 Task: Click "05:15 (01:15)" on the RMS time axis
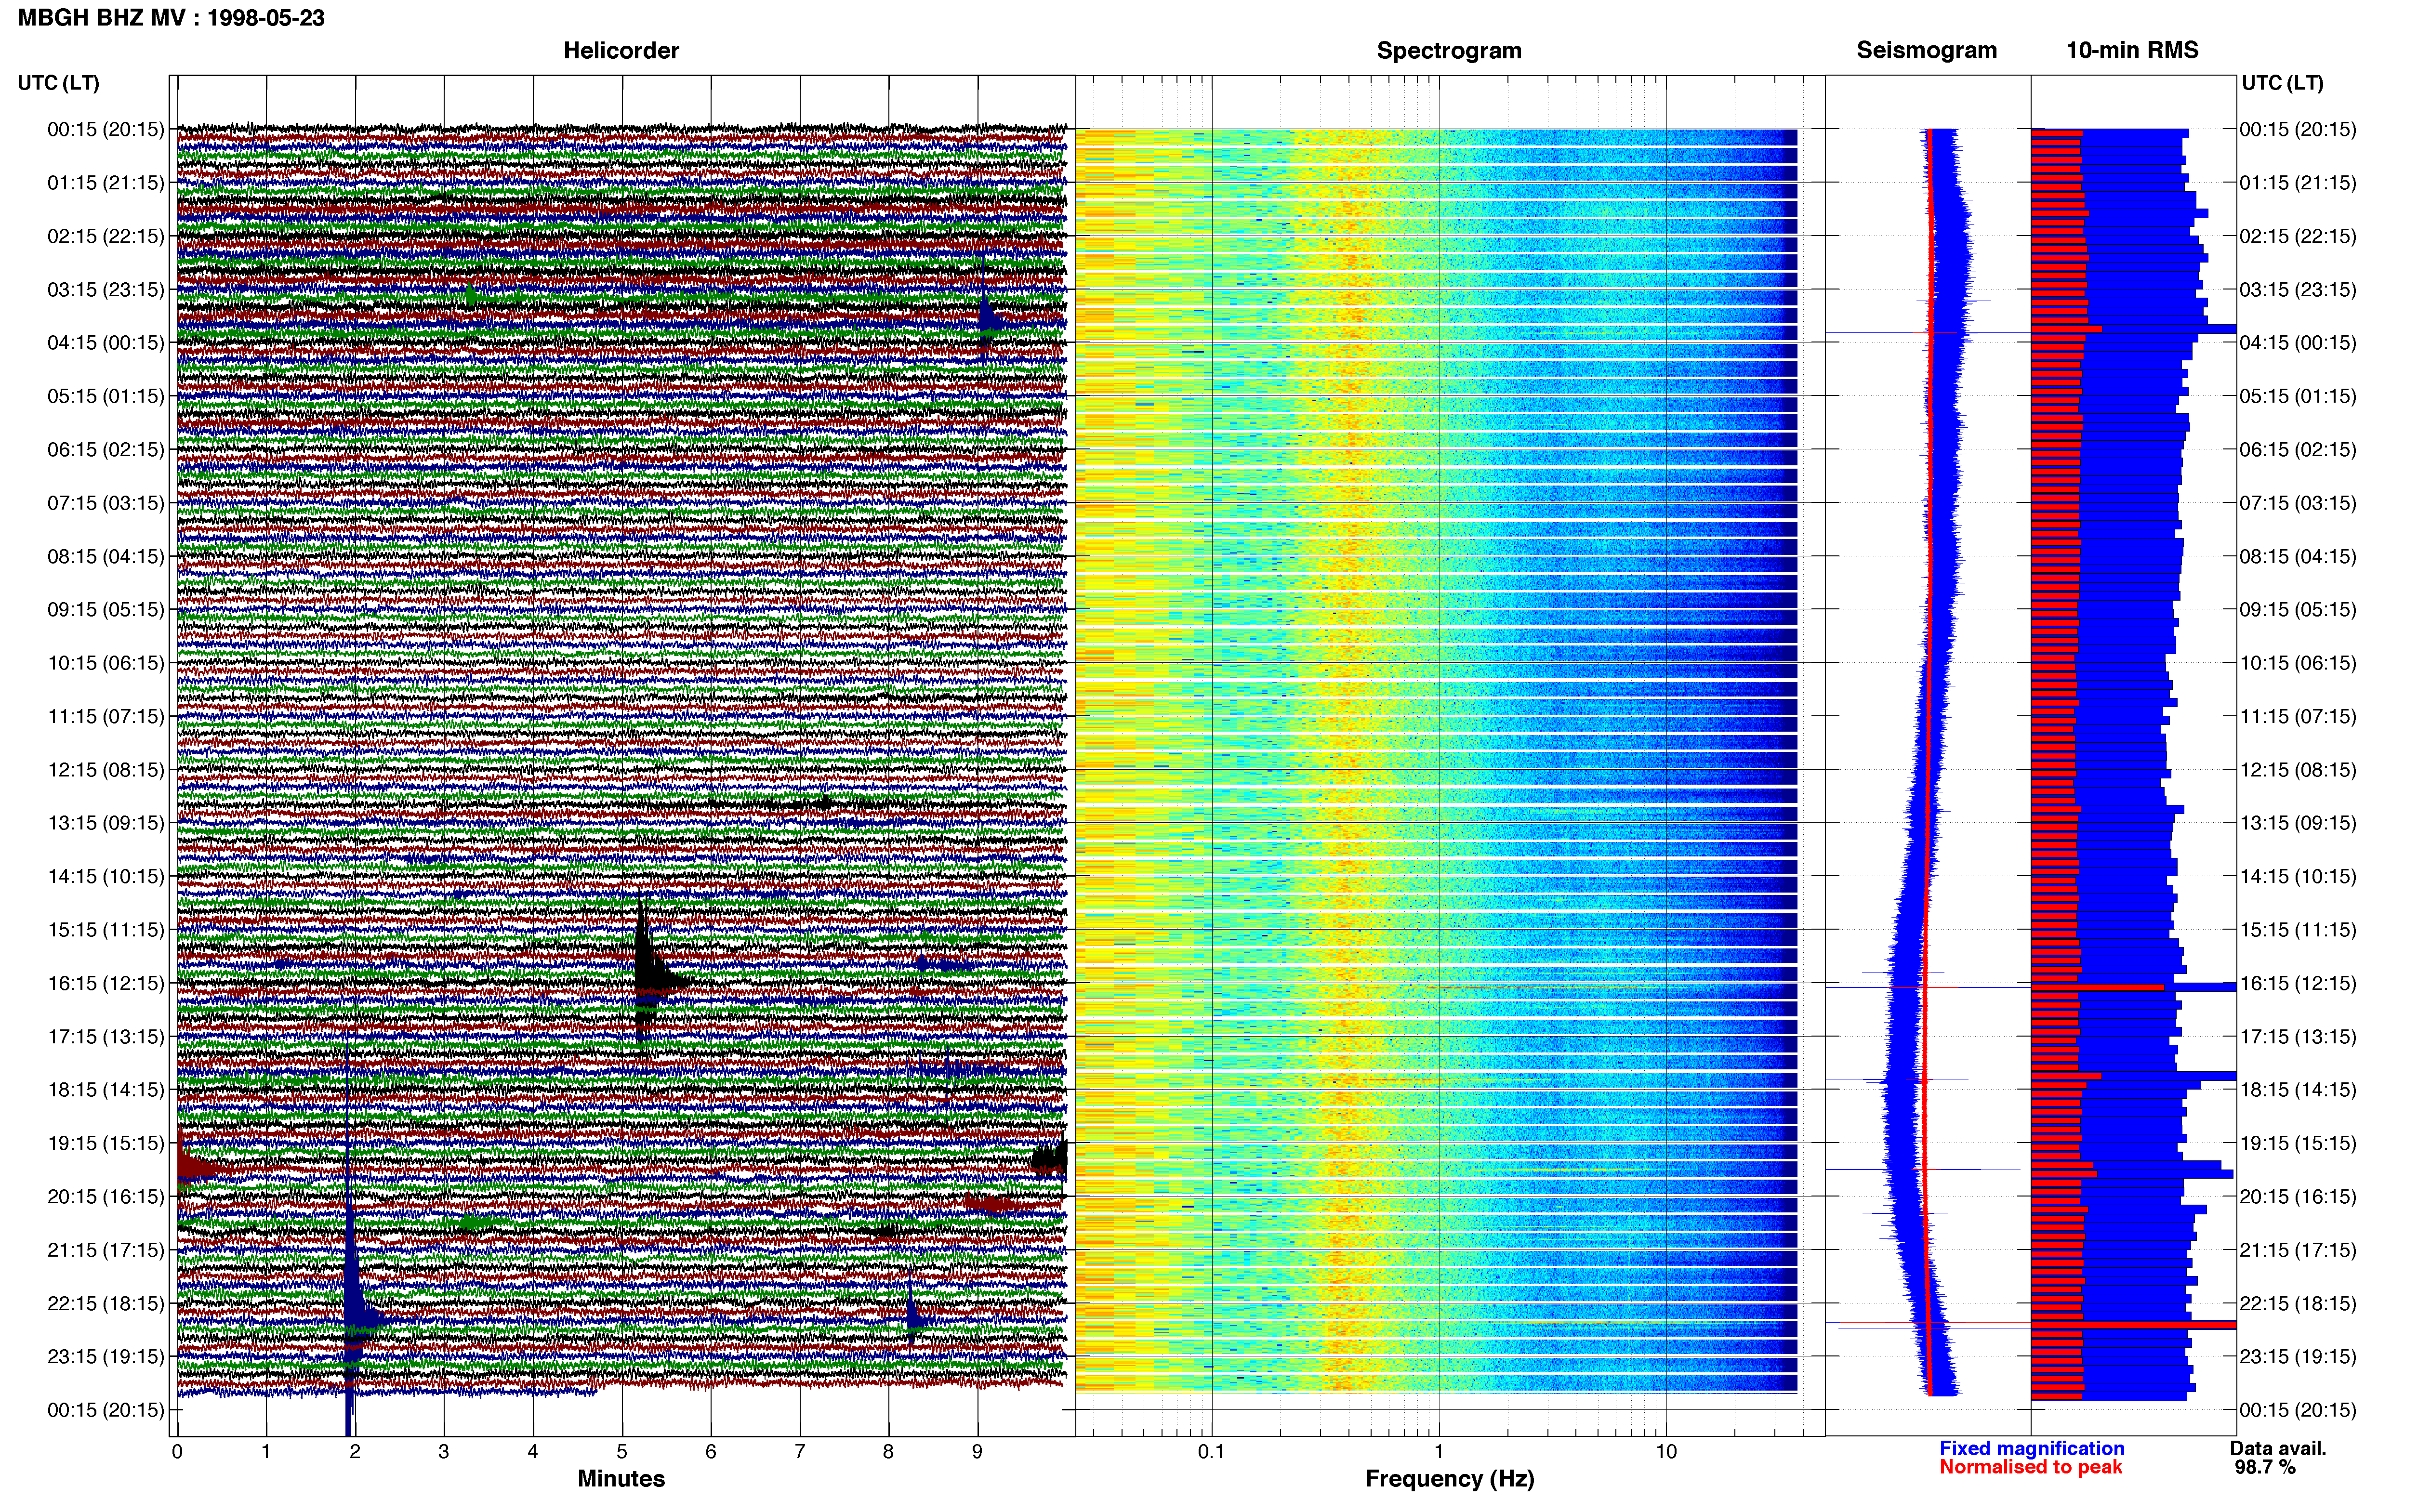pyautogui.click(x=2298, y=396)
